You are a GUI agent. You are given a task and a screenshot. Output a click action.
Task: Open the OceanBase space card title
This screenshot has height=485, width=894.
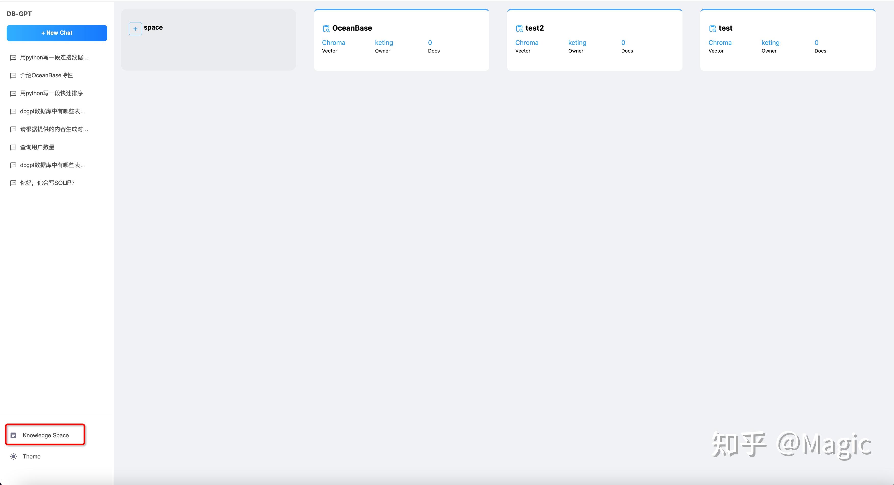352,28
